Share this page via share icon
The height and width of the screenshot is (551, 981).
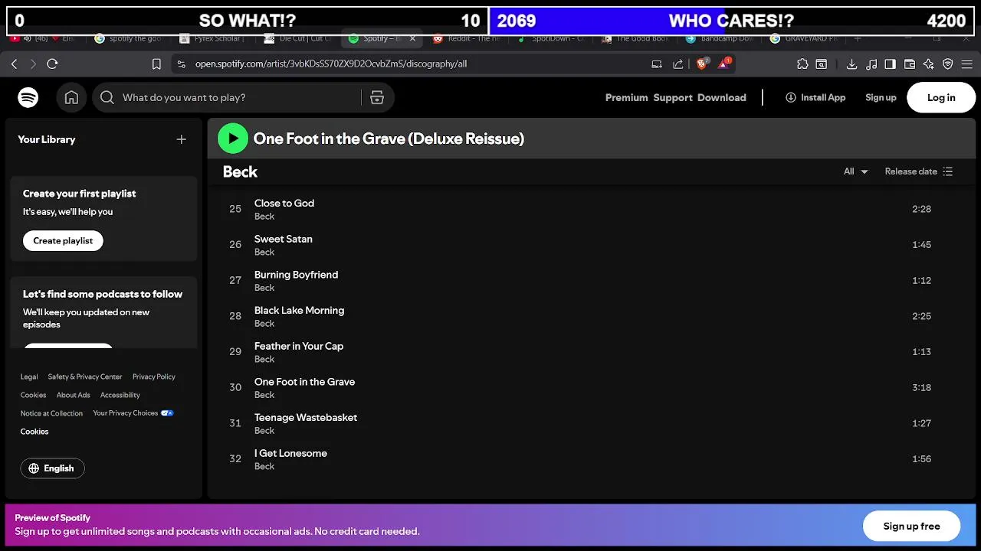678,64
